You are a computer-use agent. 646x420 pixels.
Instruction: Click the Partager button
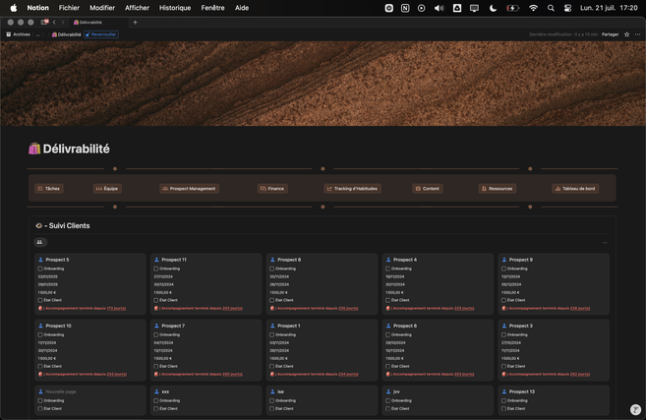coord(611,34)
